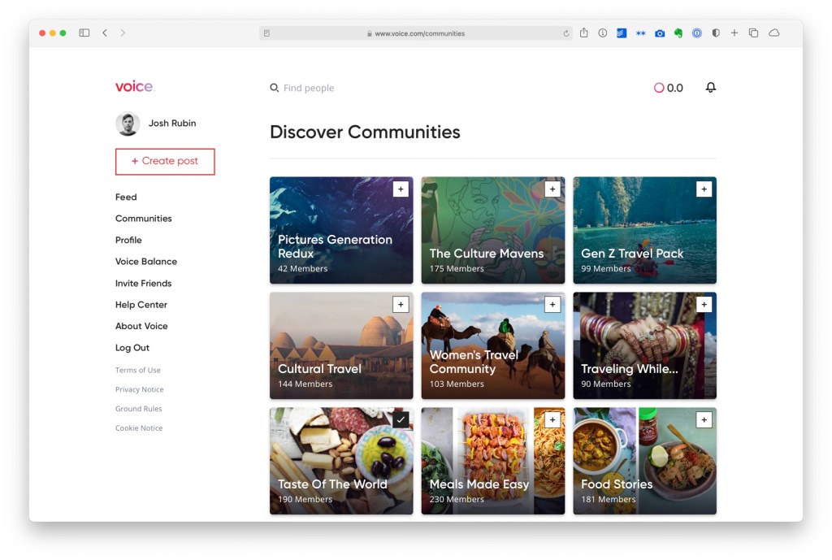Viewport: 832px width, 560px height.
Task: Join the Gen Z Travel Pack community
Action: [x=704, y=189]
